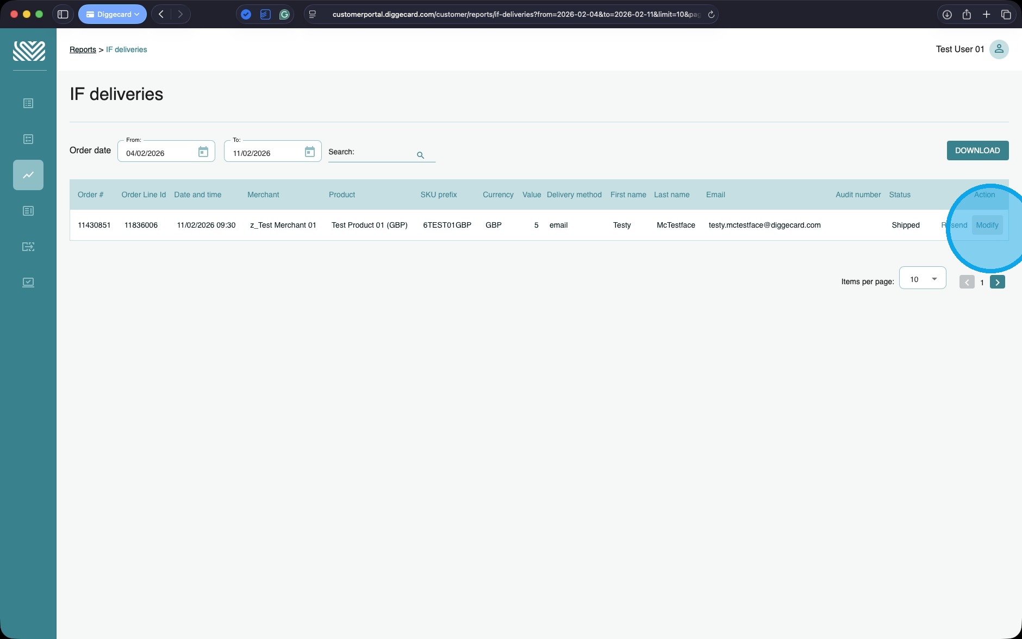The height and width of the screenshot is (639, 1022).
Task: Click the Order Line Id column header
Action: (x=144, y=195)
